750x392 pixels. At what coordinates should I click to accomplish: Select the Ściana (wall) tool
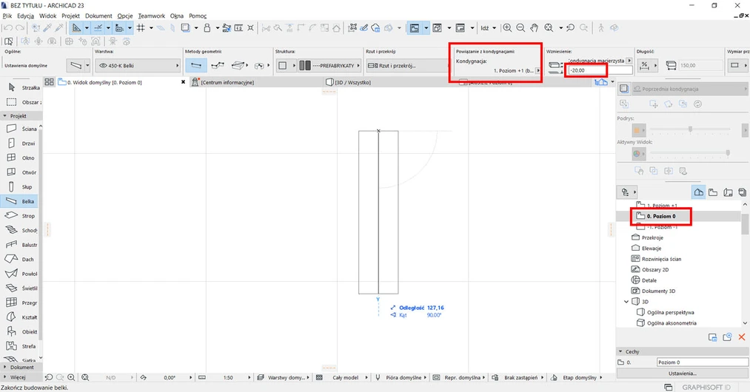point(21,129)
